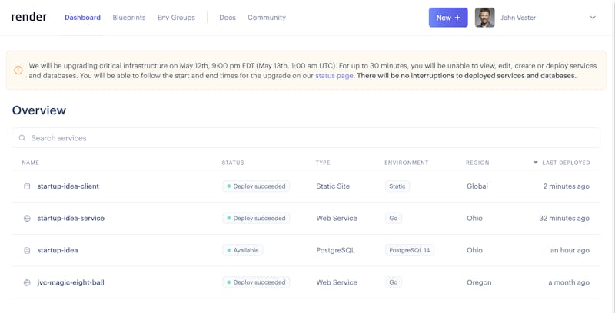The width and height of the screenshot is (615, 313).
Task: Open the New service dropdown button
Action: pos(448,18)
